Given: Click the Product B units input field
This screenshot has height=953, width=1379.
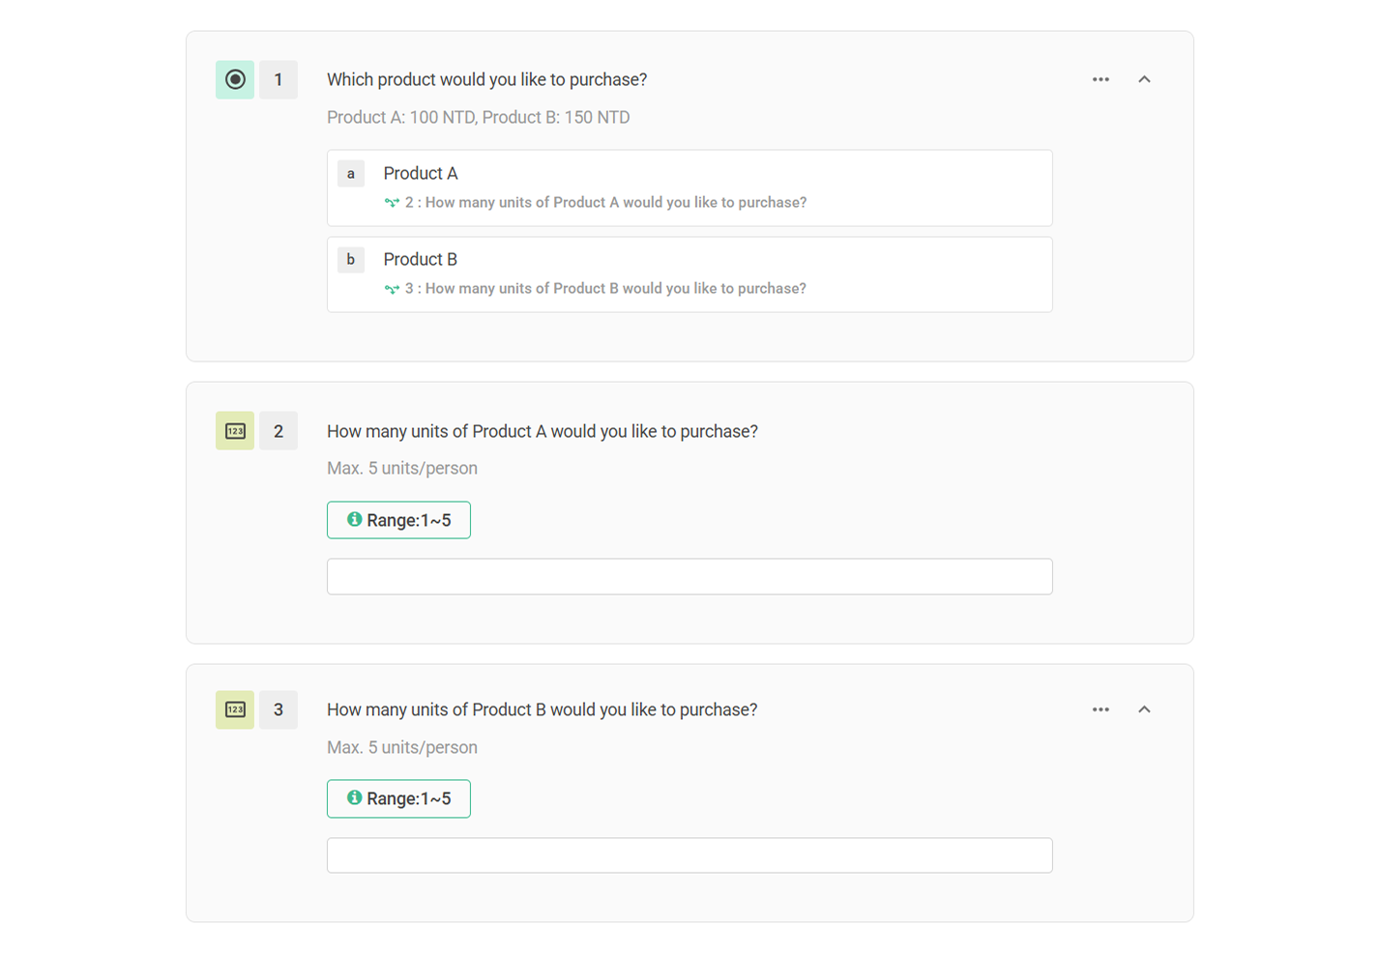Looking at the screenshot, I should [x=689, y=855].
